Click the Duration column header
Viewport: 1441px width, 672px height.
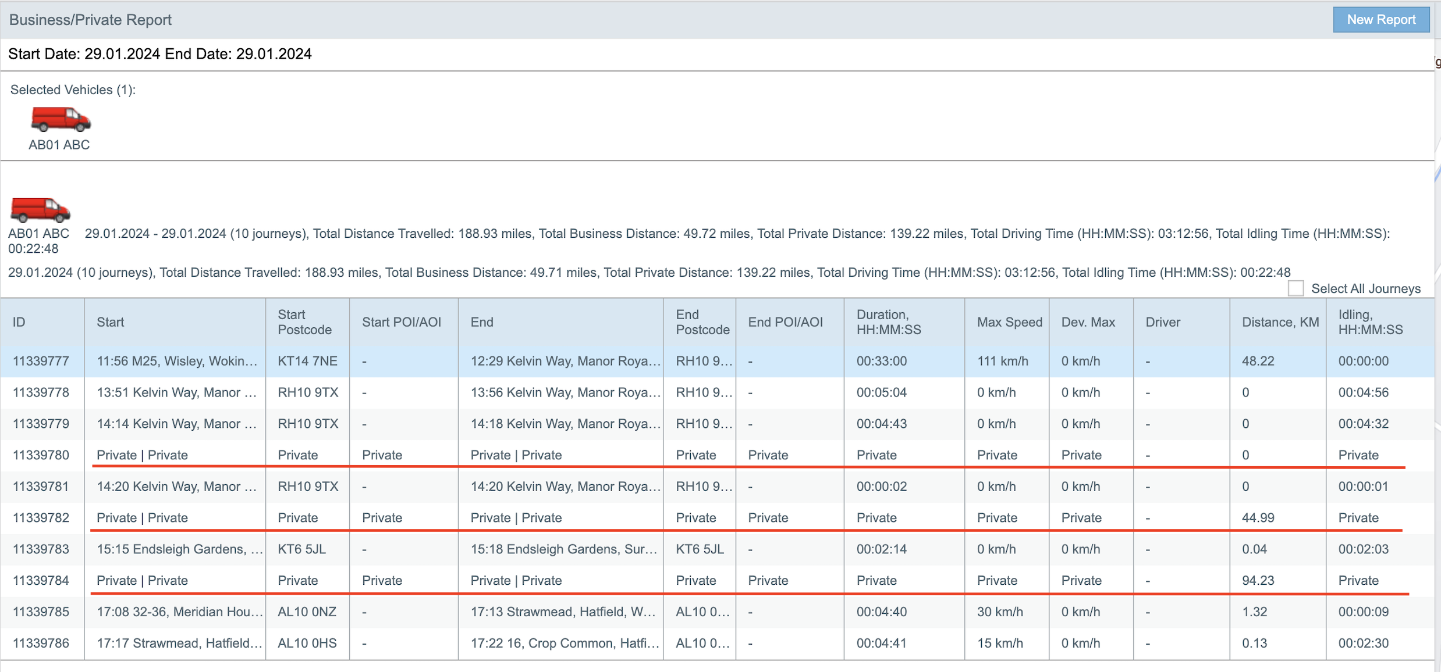888,322
